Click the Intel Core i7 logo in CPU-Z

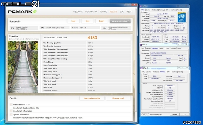click(182, 17)
